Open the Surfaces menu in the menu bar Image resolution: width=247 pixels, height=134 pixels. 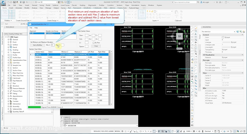55,5
